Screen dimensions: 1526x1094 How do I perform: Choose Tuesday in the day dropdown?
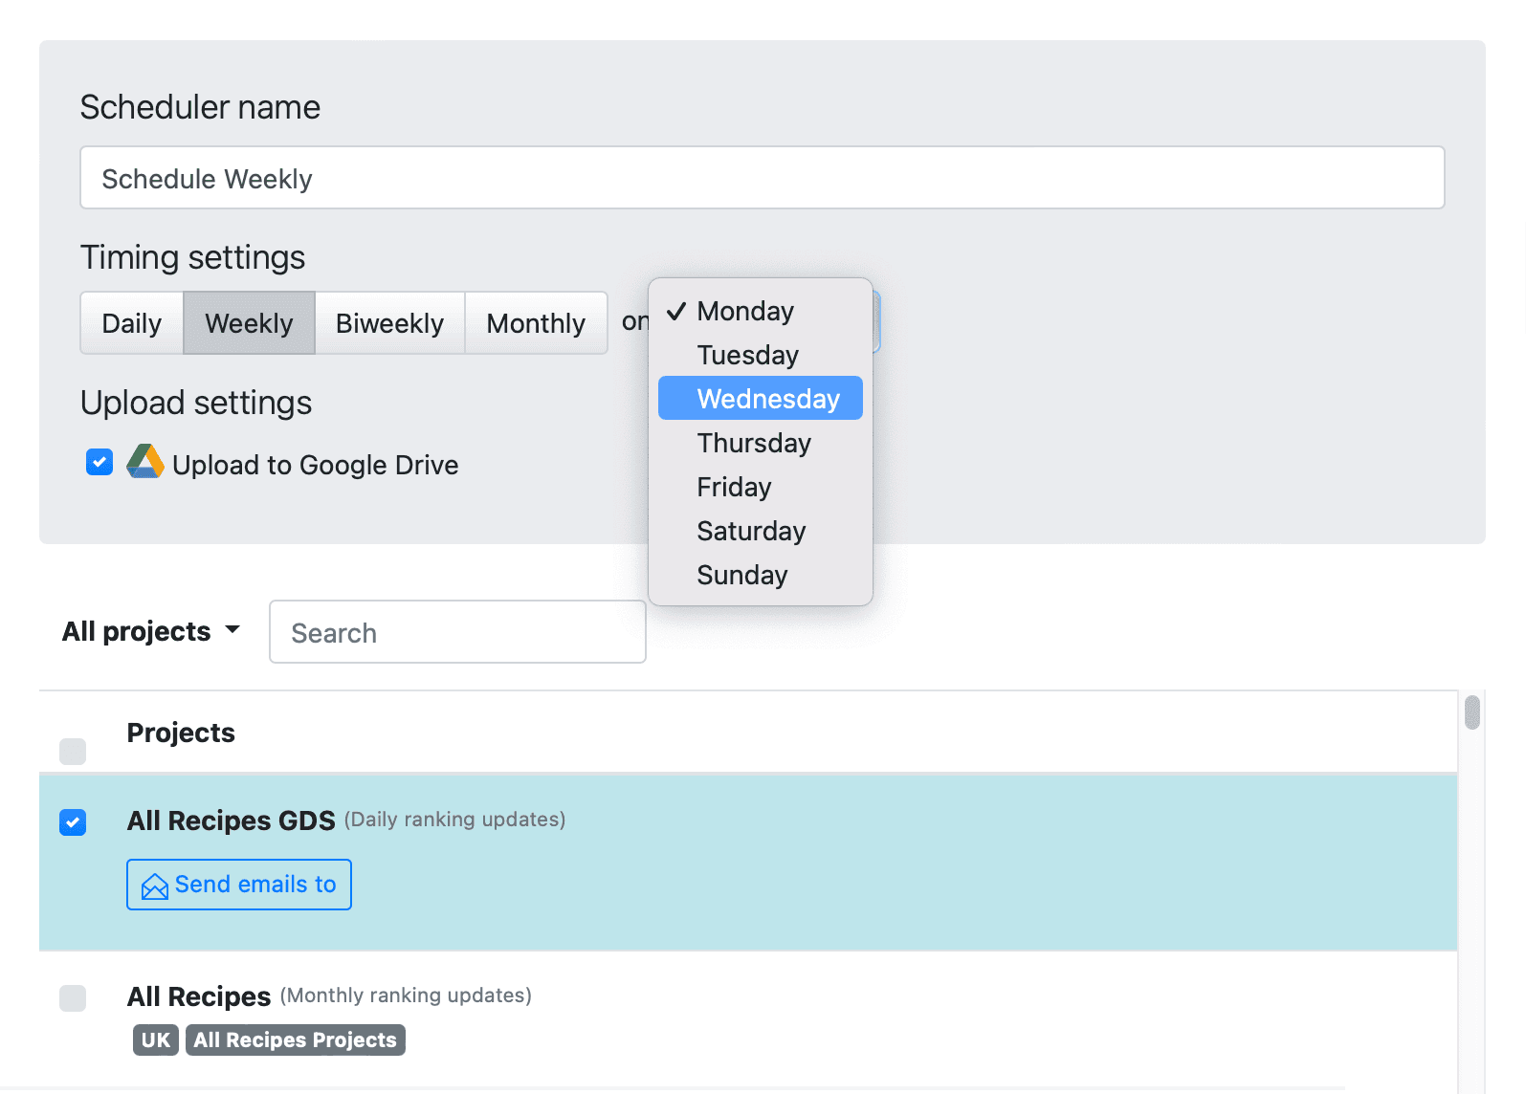[x=761, y=355]
